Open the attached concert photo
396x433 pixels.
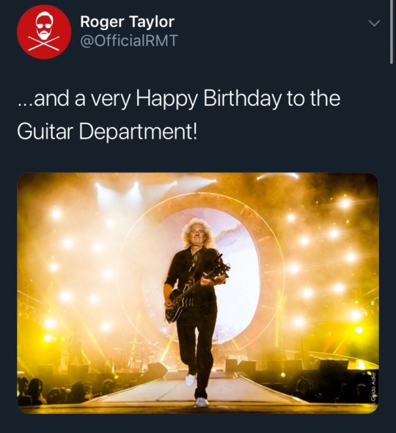click(x=198, y=293)
